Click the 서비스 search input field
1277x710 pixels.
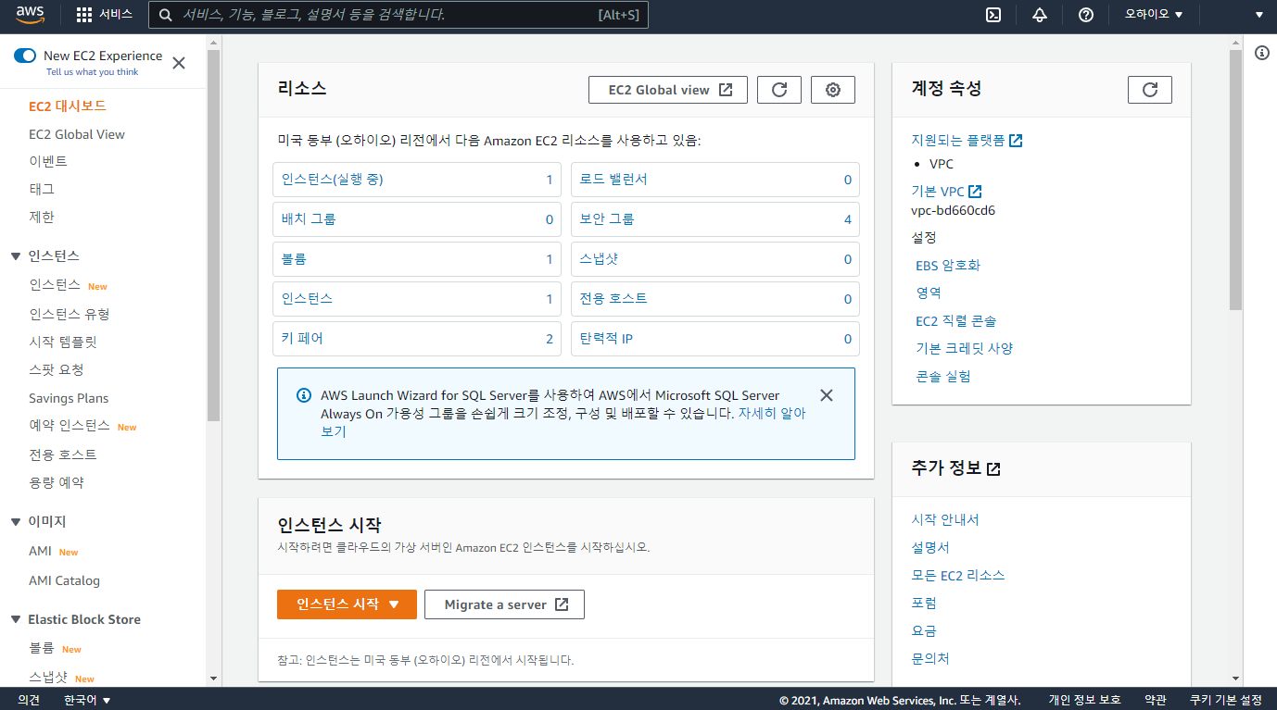[x=398, y=14]
